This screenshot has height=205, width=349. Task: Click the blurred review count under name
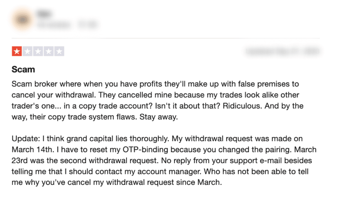pos(55,24)
